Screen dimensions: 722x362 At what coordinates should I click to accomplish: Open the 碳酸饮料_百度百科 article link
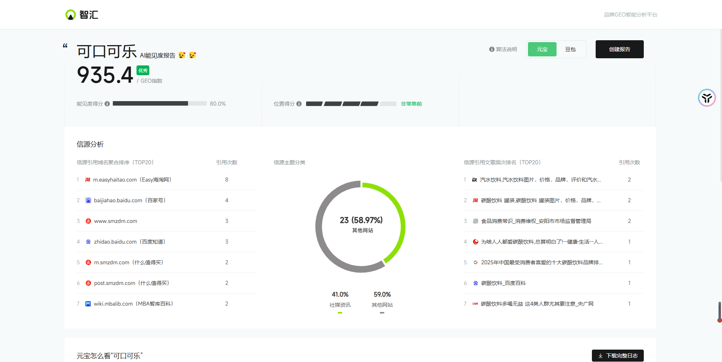(503, 283)
